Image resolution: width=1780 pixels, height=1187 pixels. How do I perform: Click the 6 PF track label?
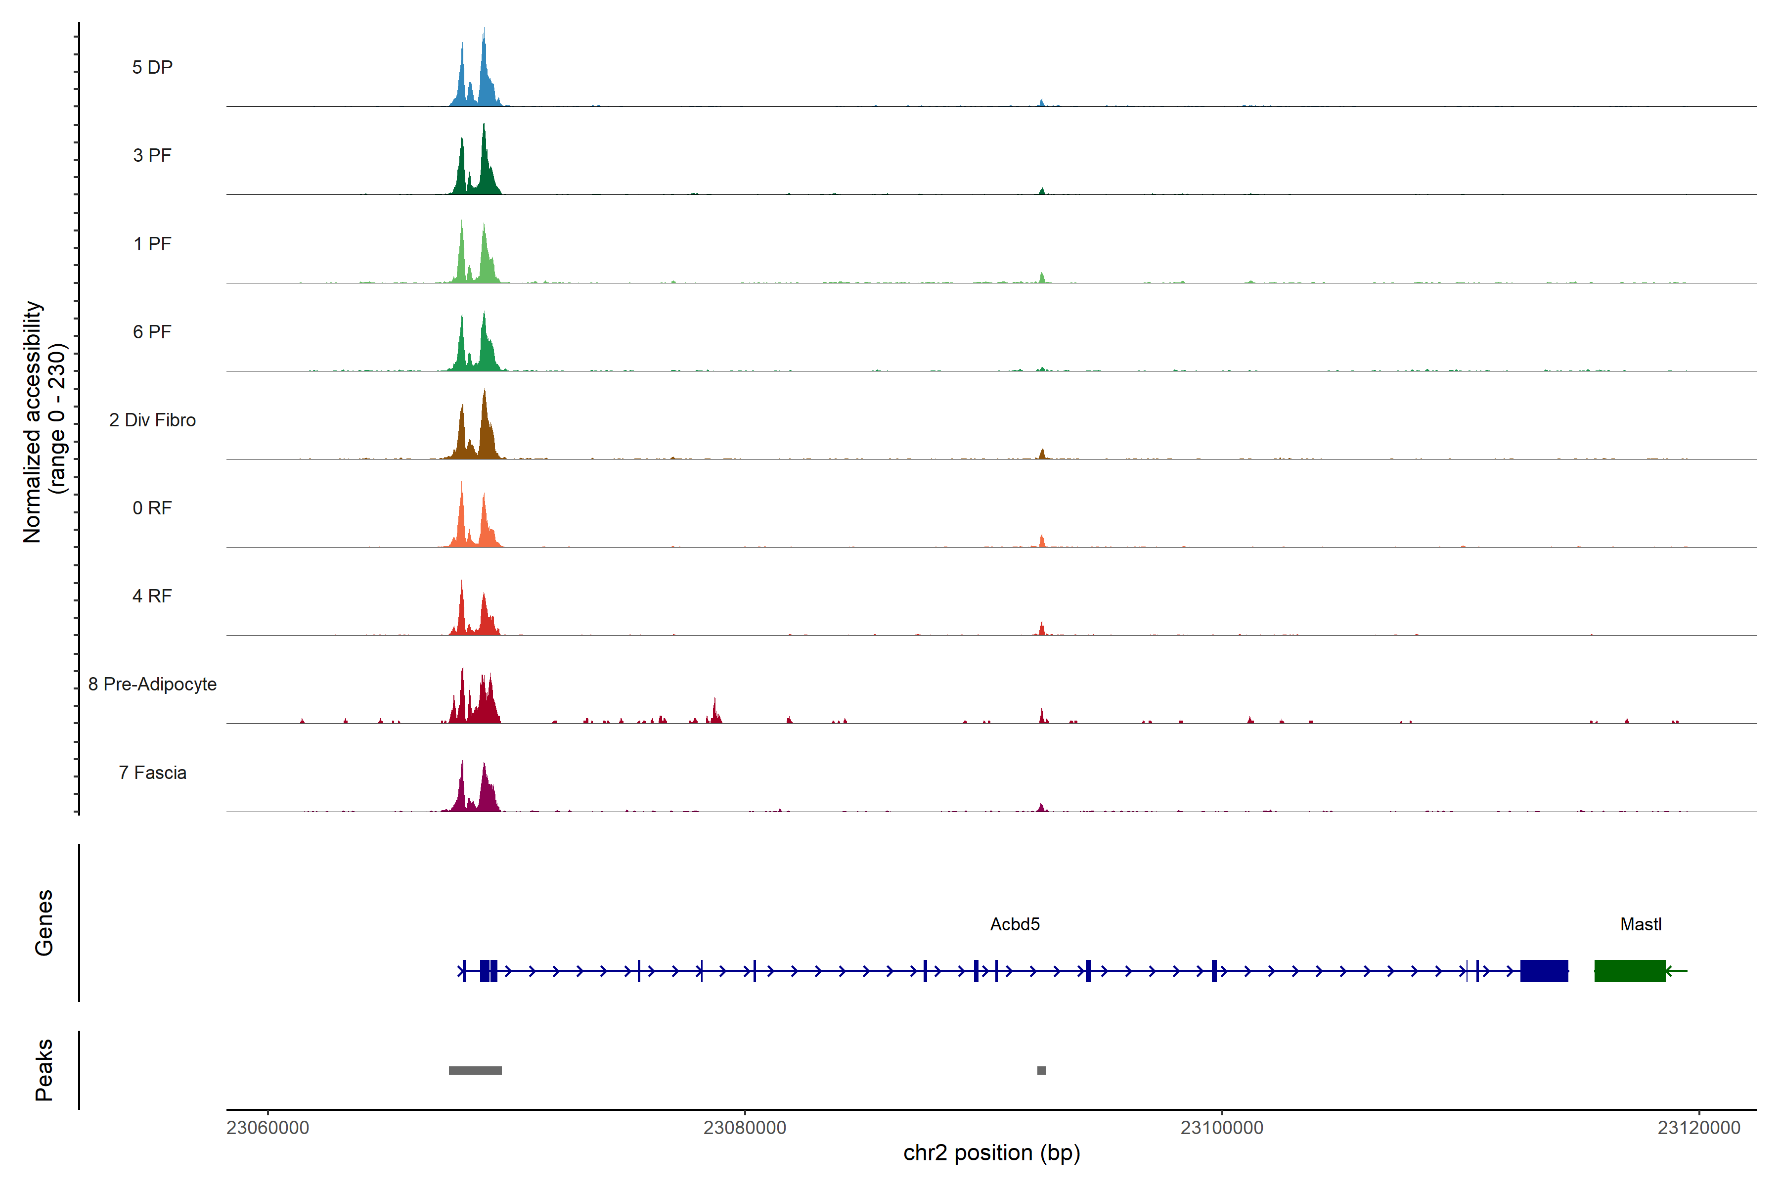pos(152,331)
